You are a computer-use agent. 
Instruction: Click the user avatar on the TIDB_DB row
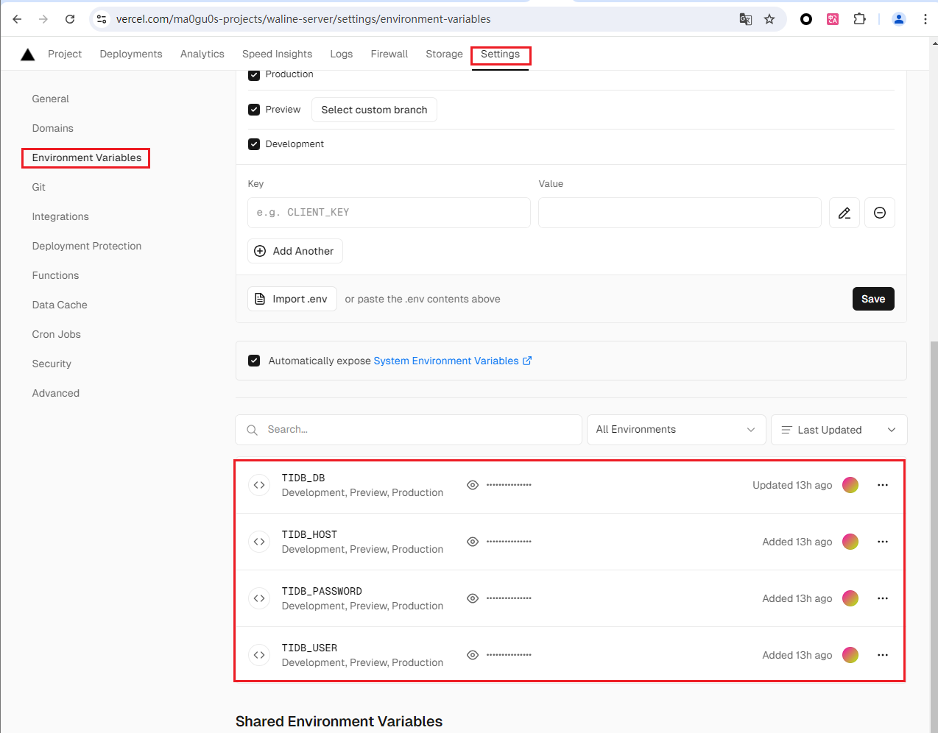[x=850, y=485]
